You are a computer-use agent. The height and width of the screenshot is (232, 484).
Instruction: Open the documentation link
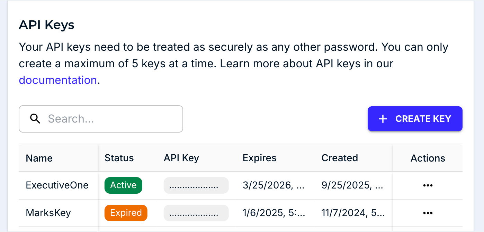pos(58,80)
